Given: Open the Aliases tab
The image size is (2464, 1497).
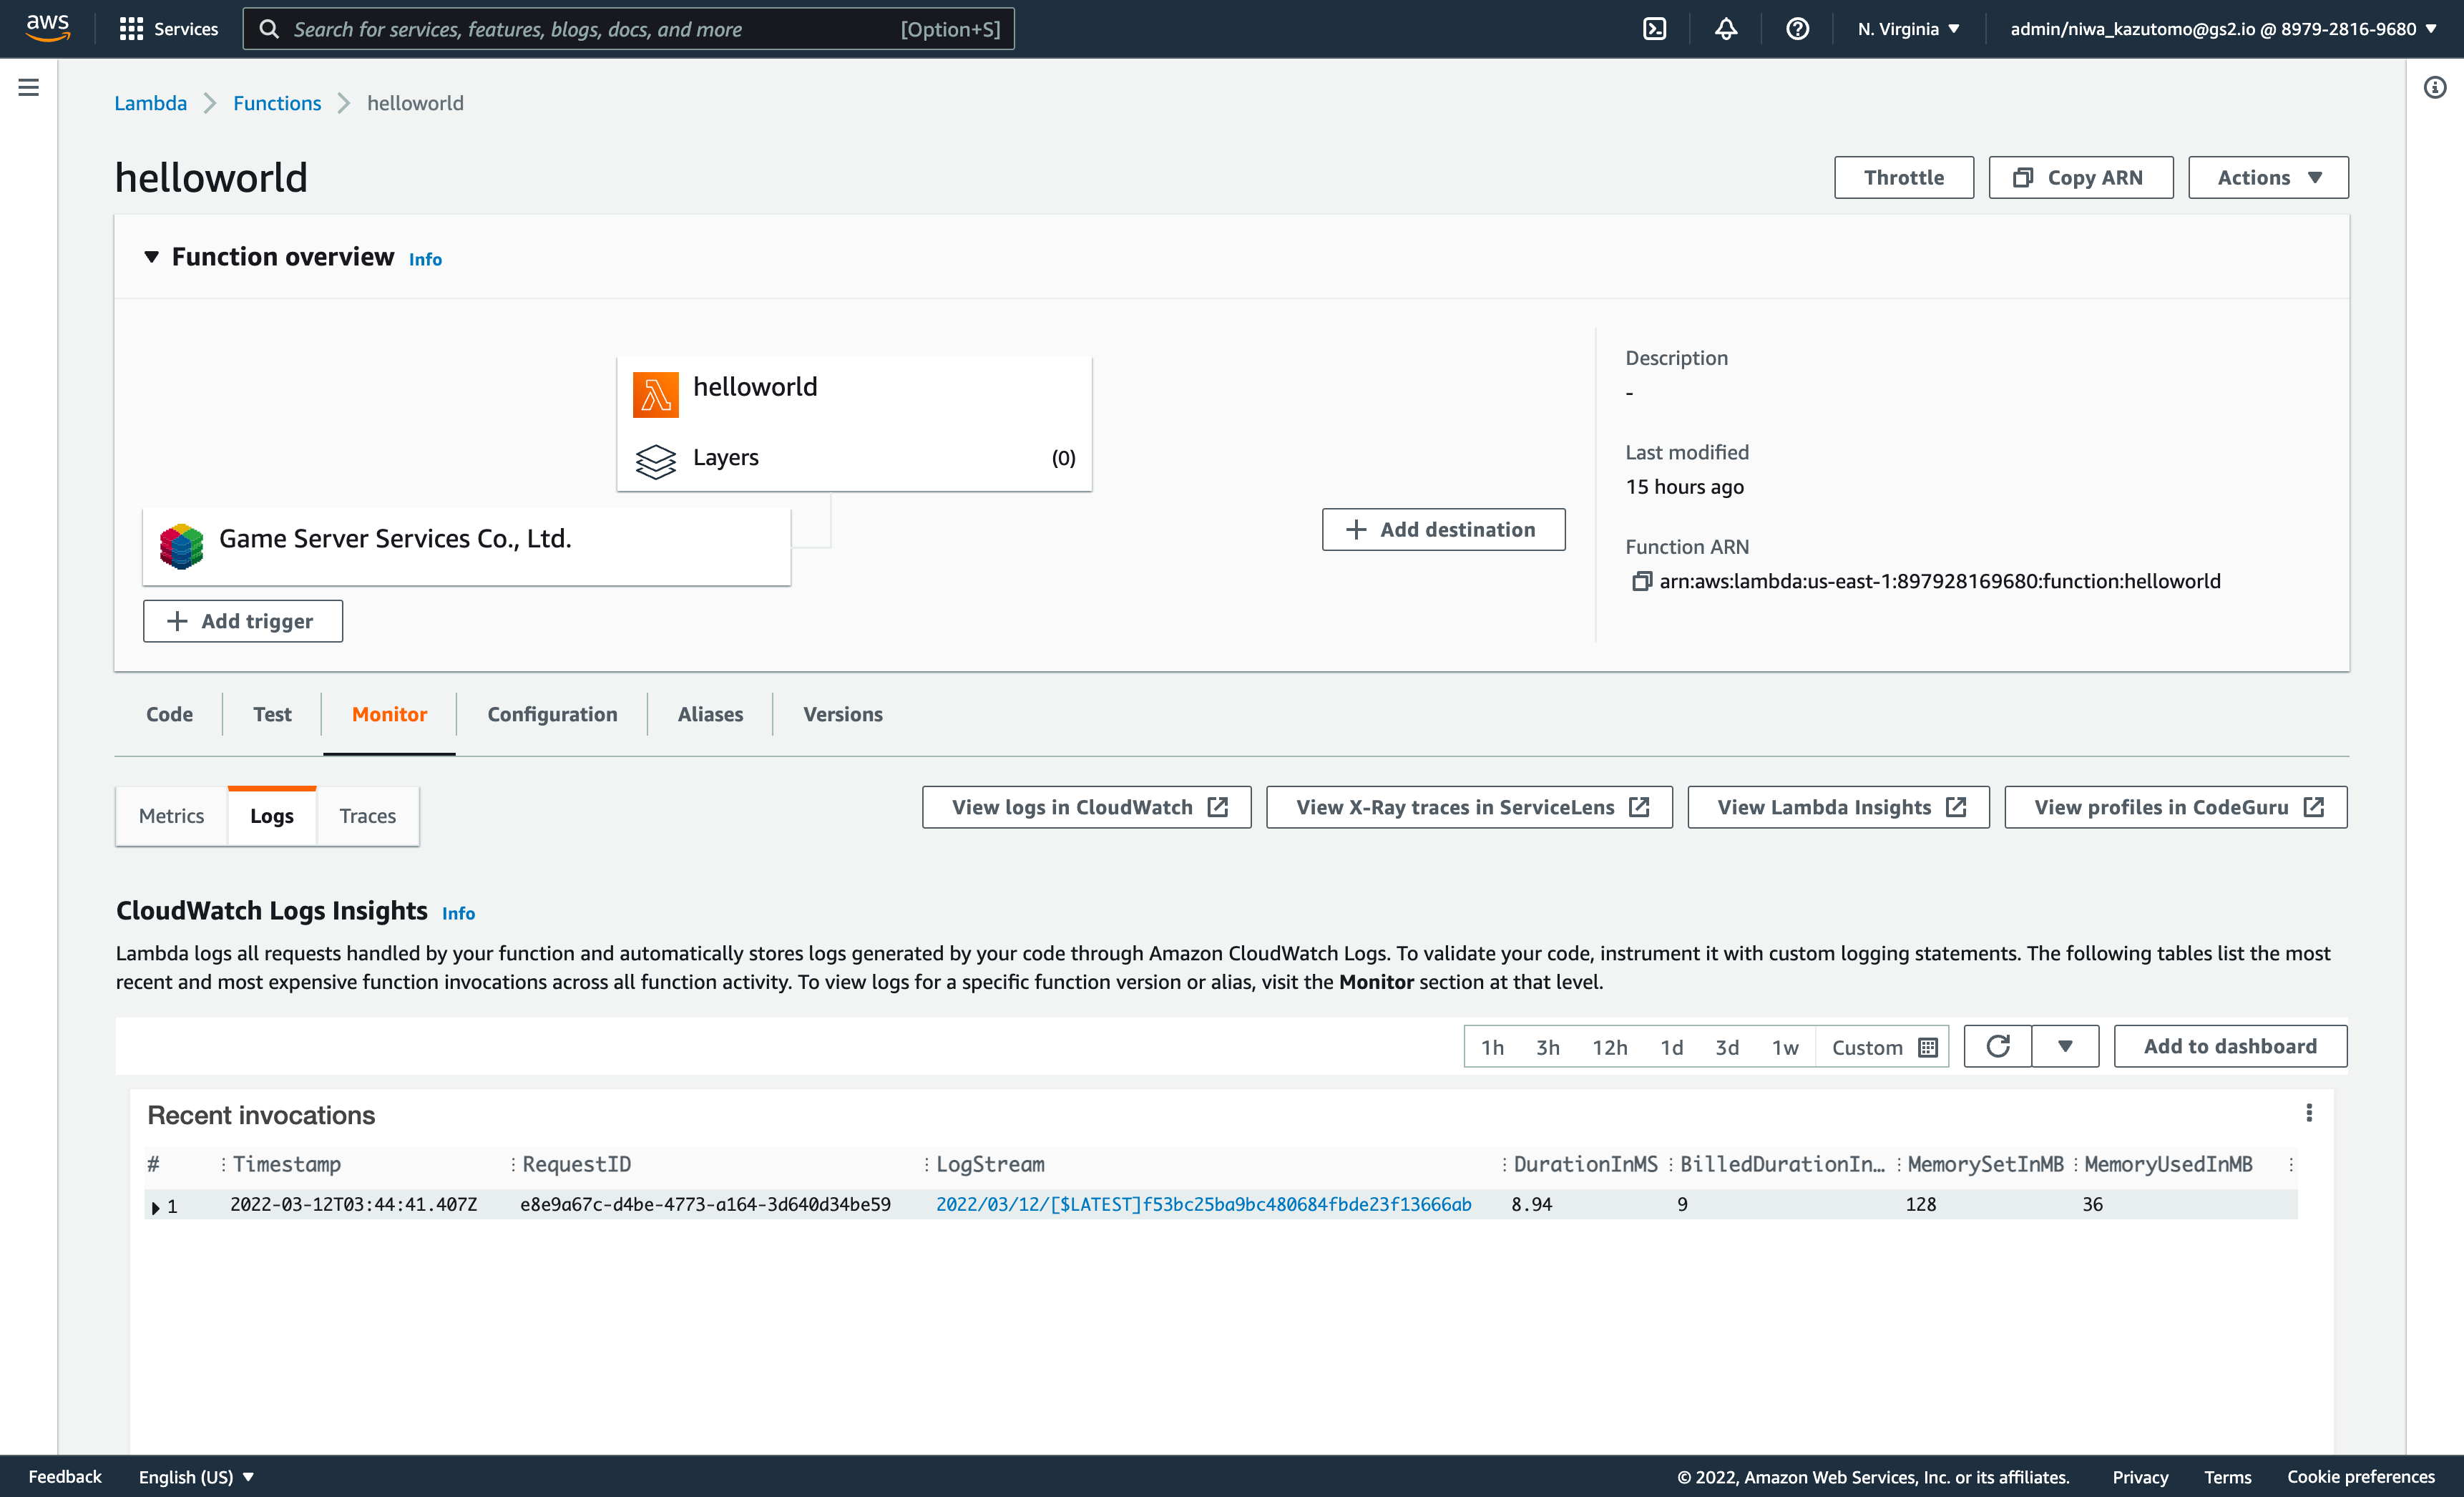Looking at the screenshot, I should tap(710, 714).
